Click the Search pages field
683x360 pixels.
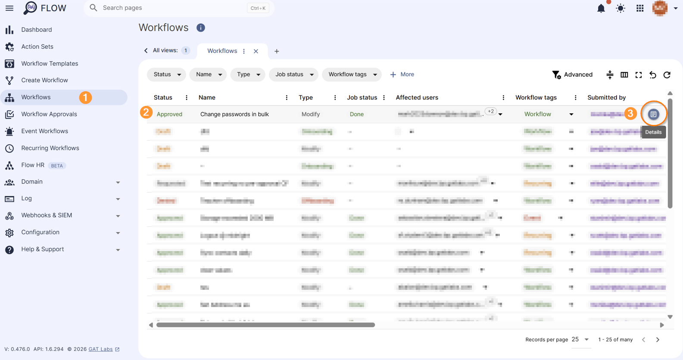(179, 8)
